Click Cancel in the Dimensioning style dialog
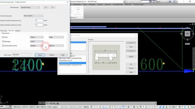Image resolution: width=195 pixels, height=109 pixels. tap(51, 55)
